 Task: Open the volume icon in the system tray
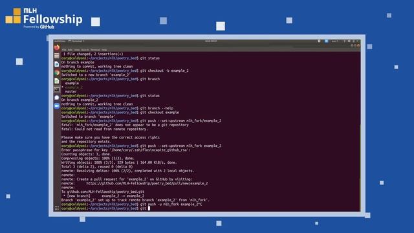(x=349, y=41)
